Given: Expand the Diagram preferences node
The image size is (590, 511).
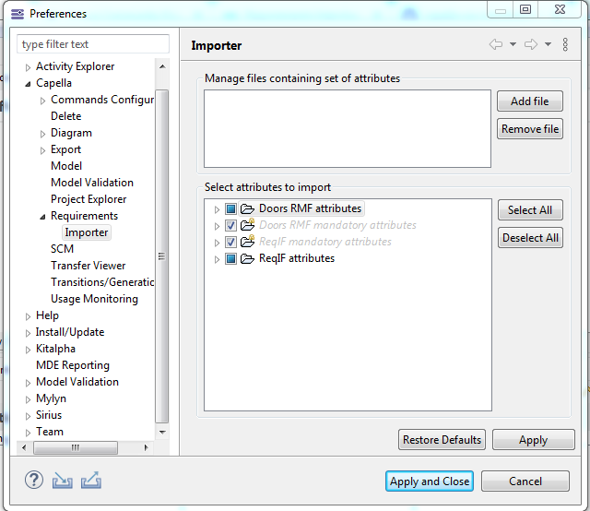Looking at the screenshot, I should pos(42,134).
